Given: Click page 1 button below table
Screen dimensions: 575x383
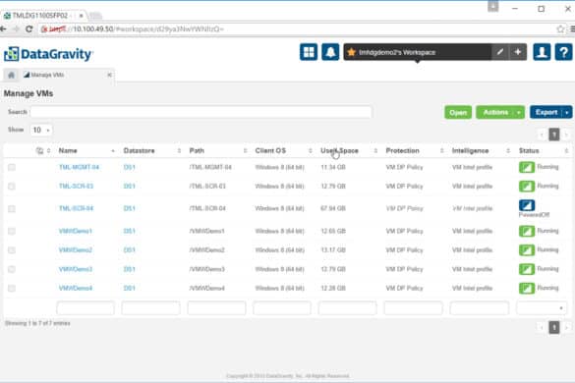Looking at the screenshot, I should pyautogui.click(x=554, y=327).
